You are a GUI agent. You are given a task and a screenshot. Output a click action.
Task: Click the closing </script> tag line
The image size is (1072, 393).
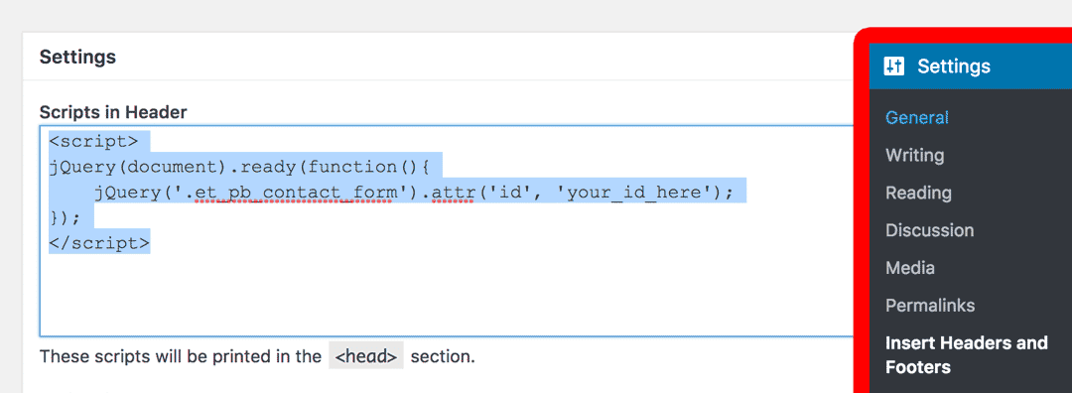[x=99, y=242]
